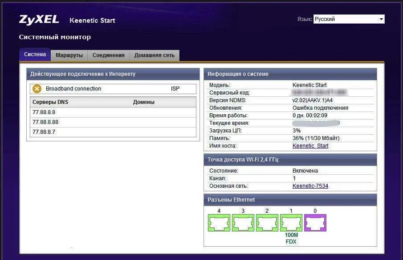Click the Действующее подключение к Интернету header

[x=113, y=74]
